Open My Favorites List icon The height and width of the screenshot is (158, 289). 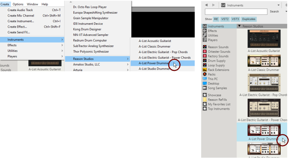pos(204,104)
